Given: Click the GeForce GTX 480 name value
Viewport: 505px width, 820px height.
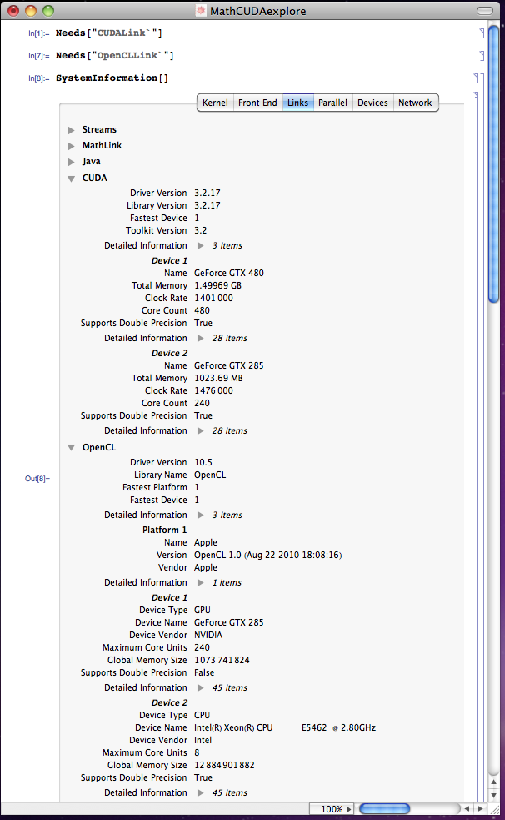Looking at the screenshot, I should tap(228, 273).
